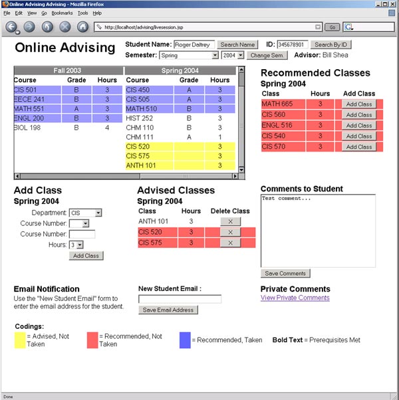The image size is (399, 400).
Task: Delete advised class ANTH 101
Action: 230,221
